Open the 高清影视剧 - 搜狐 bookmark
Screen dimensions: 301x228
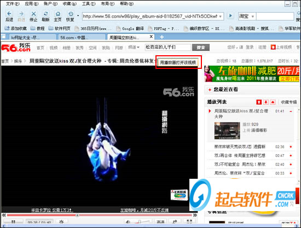pyautogui.click(x=252, y=28)
